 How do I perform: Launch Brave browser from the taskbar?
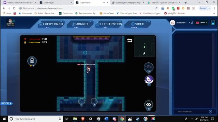point(83,119)
